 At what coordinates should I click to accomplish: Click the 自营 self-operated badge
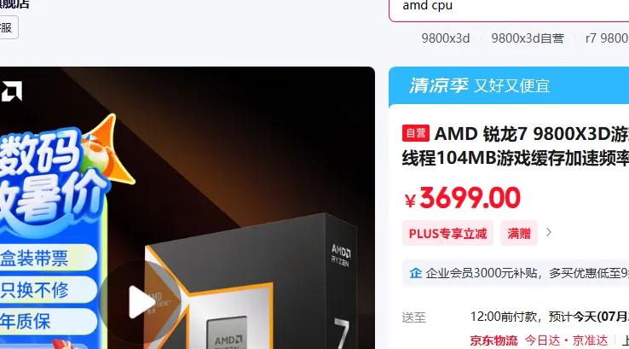coord(416,133)
